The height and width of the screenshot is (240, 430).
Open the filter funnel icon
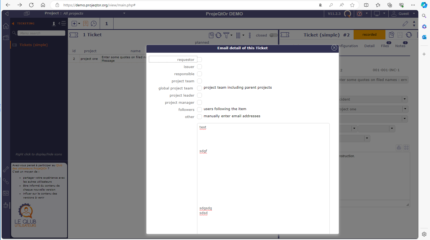pos(226,35)
